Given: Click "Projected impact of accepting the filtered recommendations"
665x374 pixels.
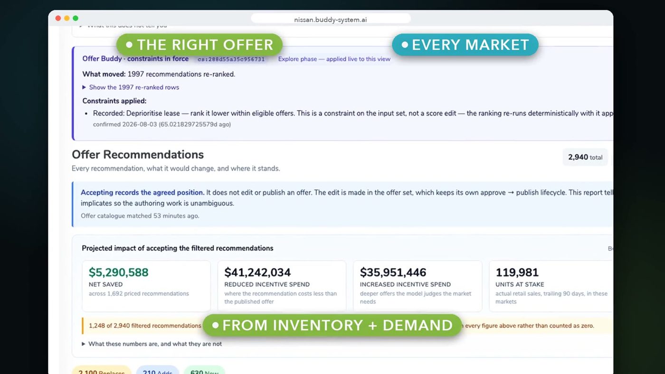Looking at the screenshot, I should click(178, 248).
